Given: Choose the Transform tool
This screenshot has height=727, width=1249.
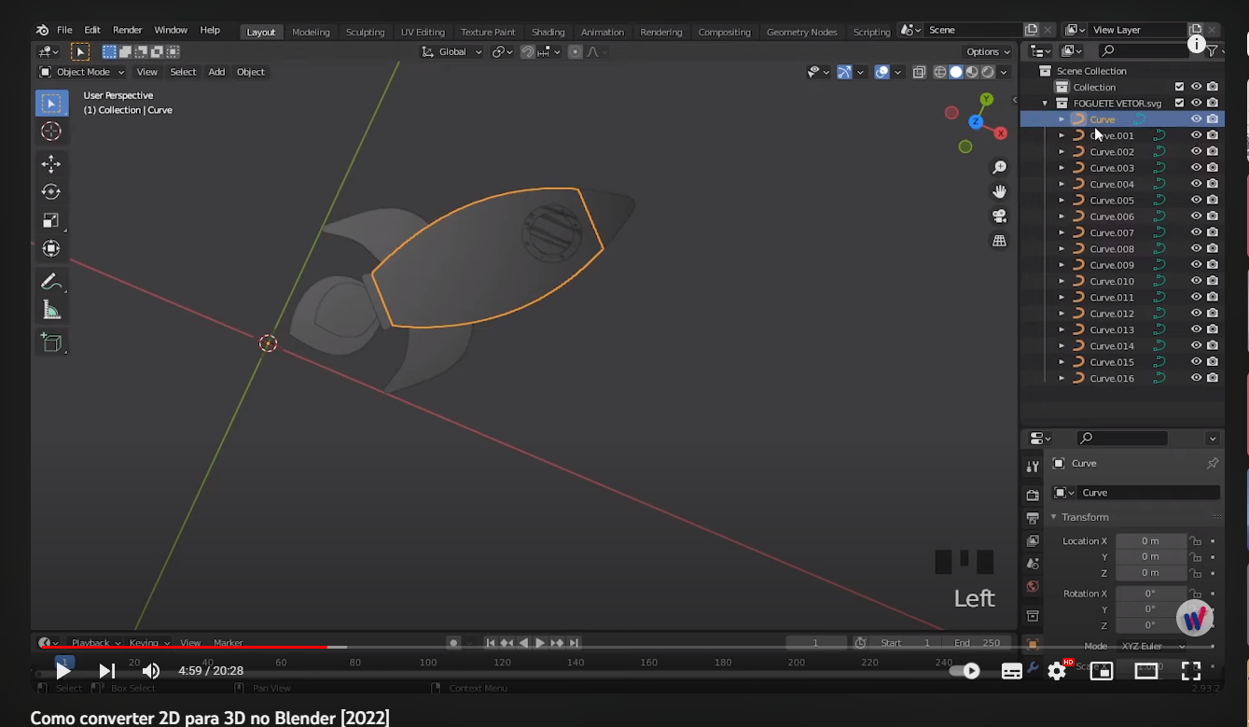Looking at the screenshot, I should coord(51,248).
